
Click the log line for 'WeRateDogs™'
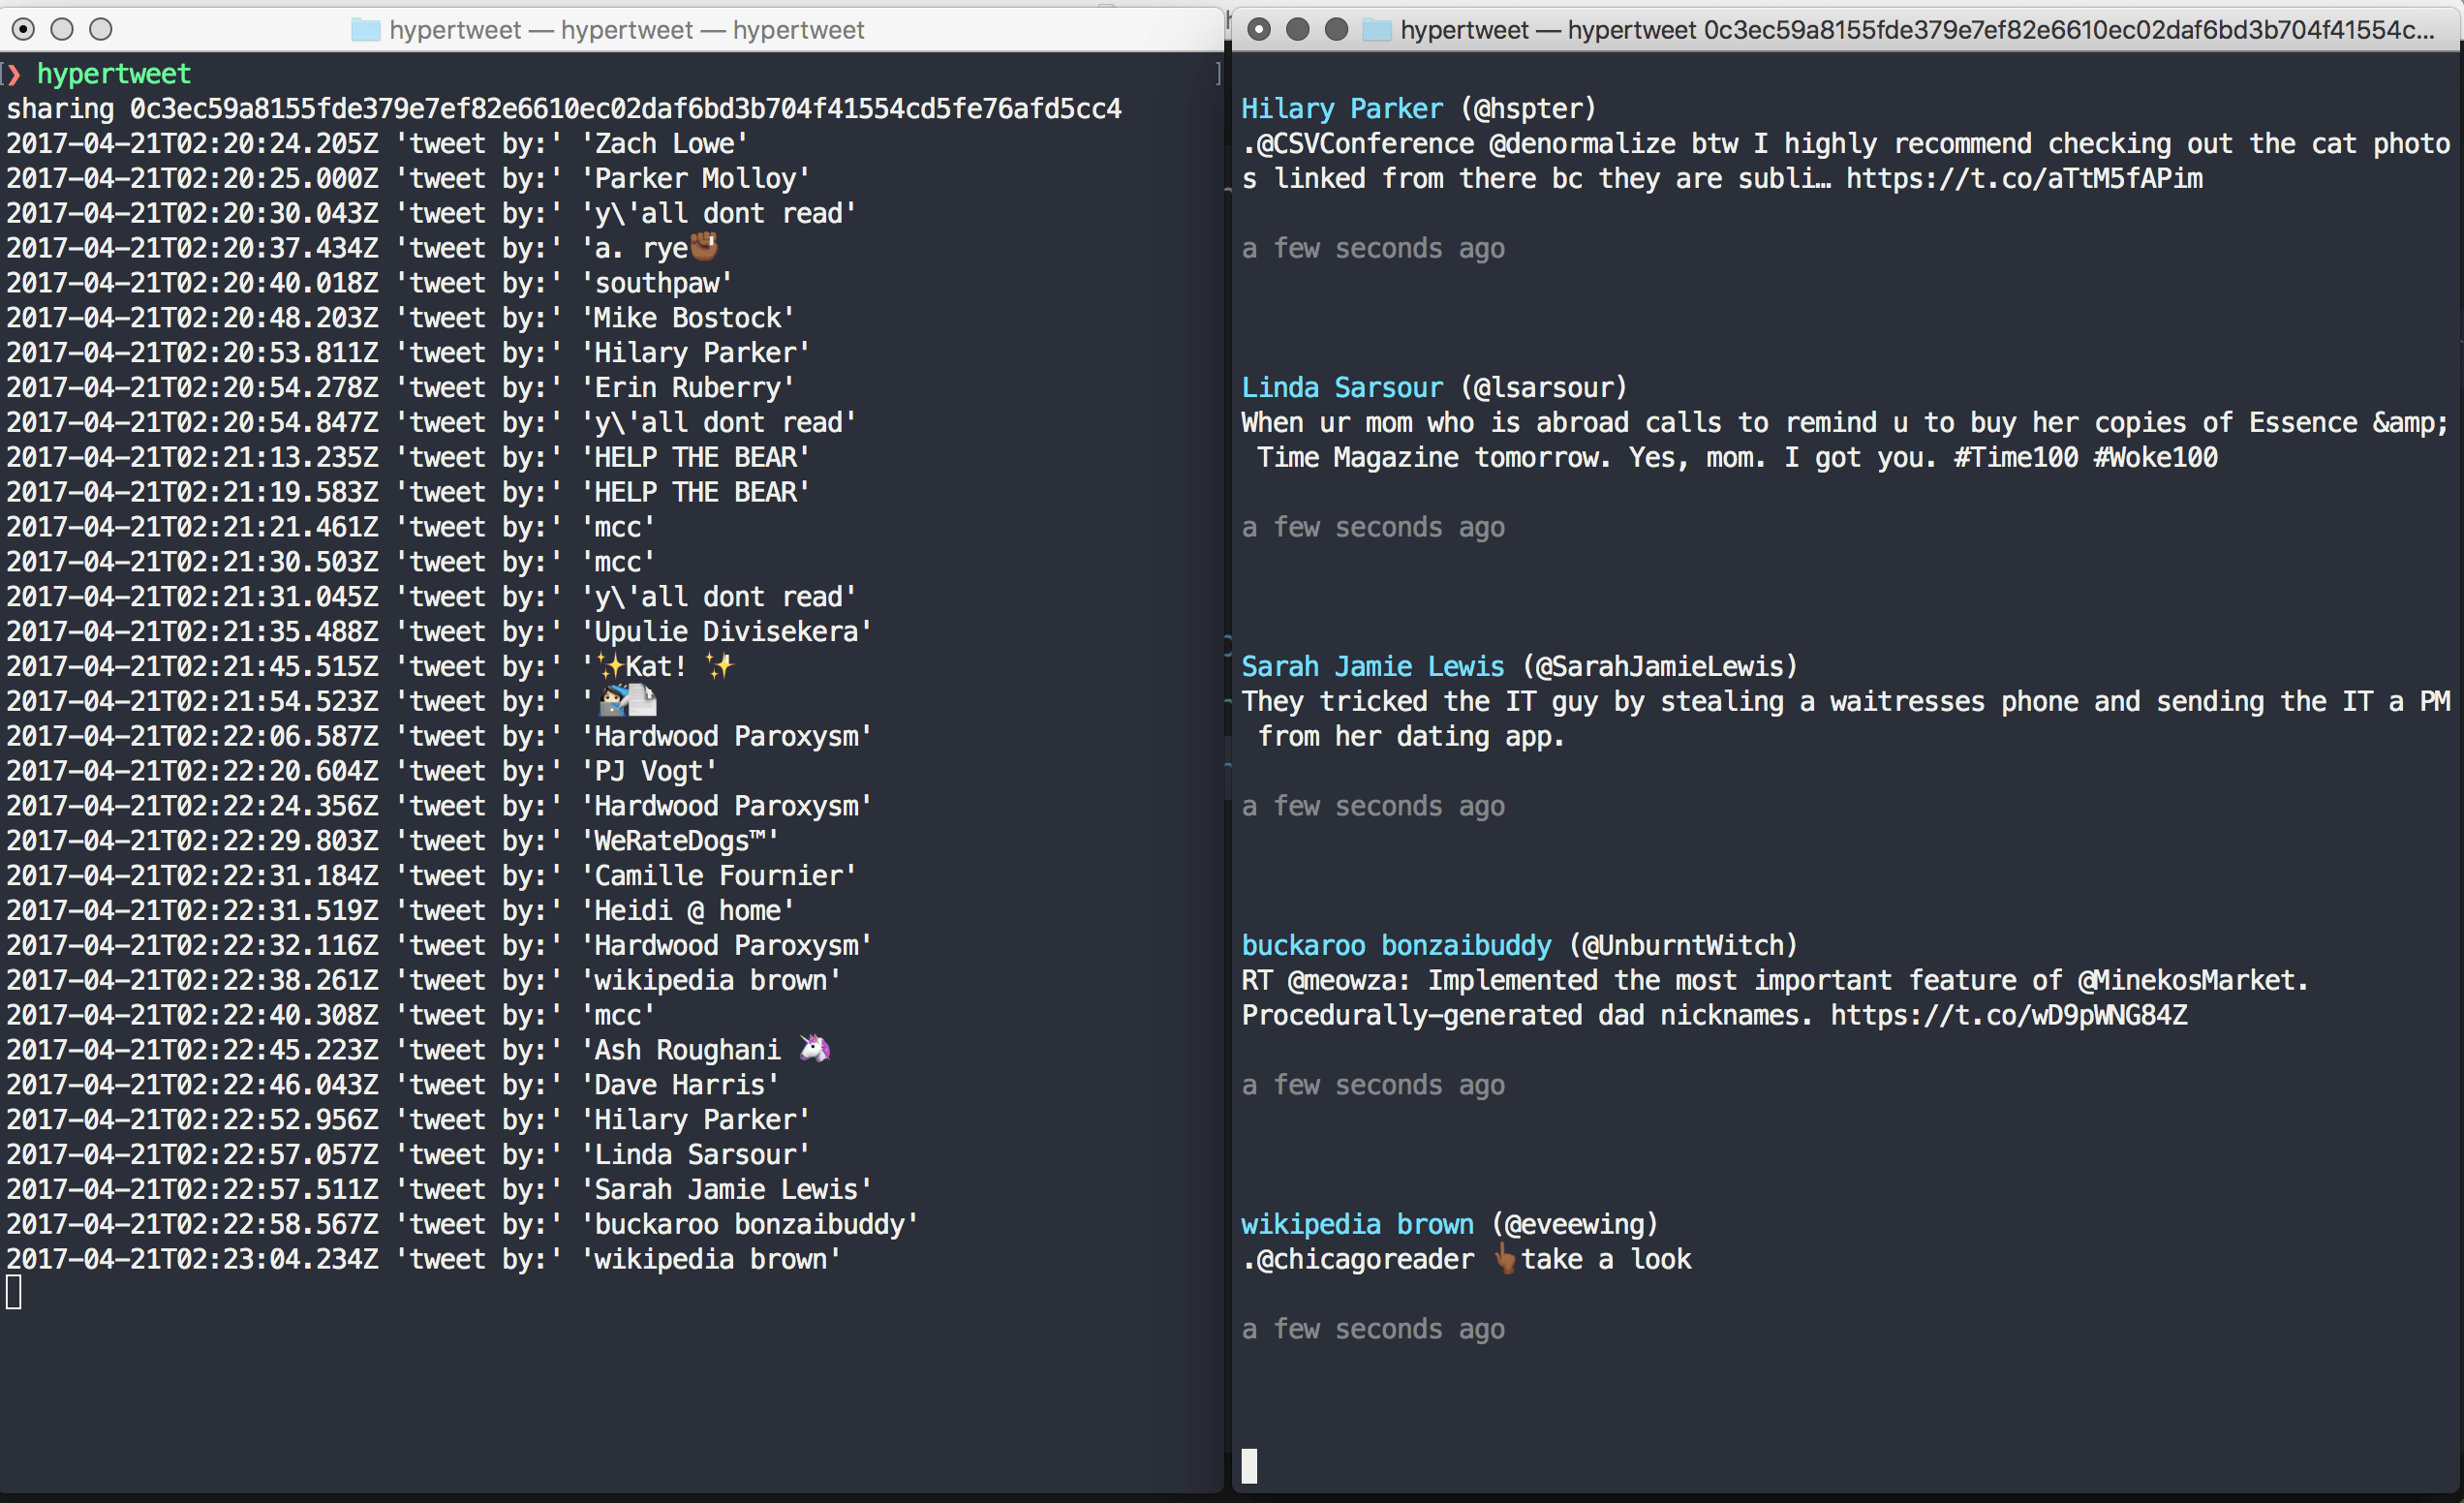[x=392, y=840]
